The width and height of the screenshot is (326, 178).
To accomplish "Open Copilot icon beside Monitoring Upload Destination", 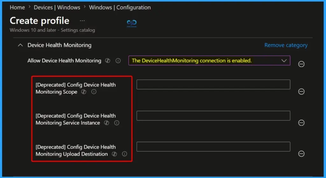I will (x=114, y=154).
